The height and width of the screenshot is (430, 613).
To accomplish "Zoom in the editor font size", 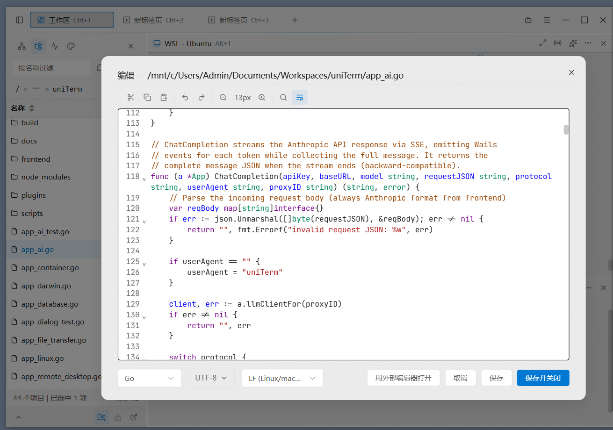I will [x=262, y=97].
